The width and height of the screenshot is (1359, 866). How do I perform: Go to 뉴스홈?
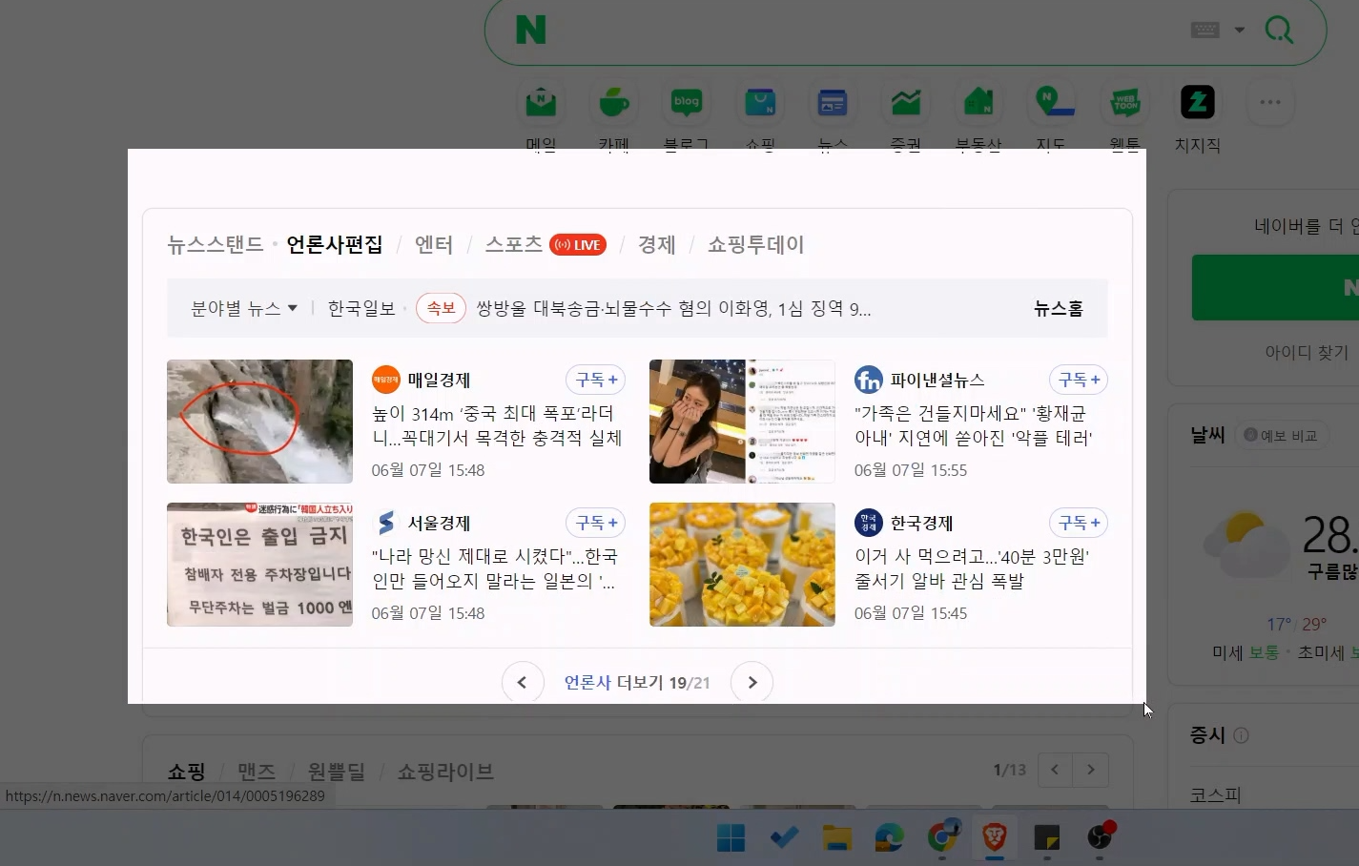click(1059, 308)
